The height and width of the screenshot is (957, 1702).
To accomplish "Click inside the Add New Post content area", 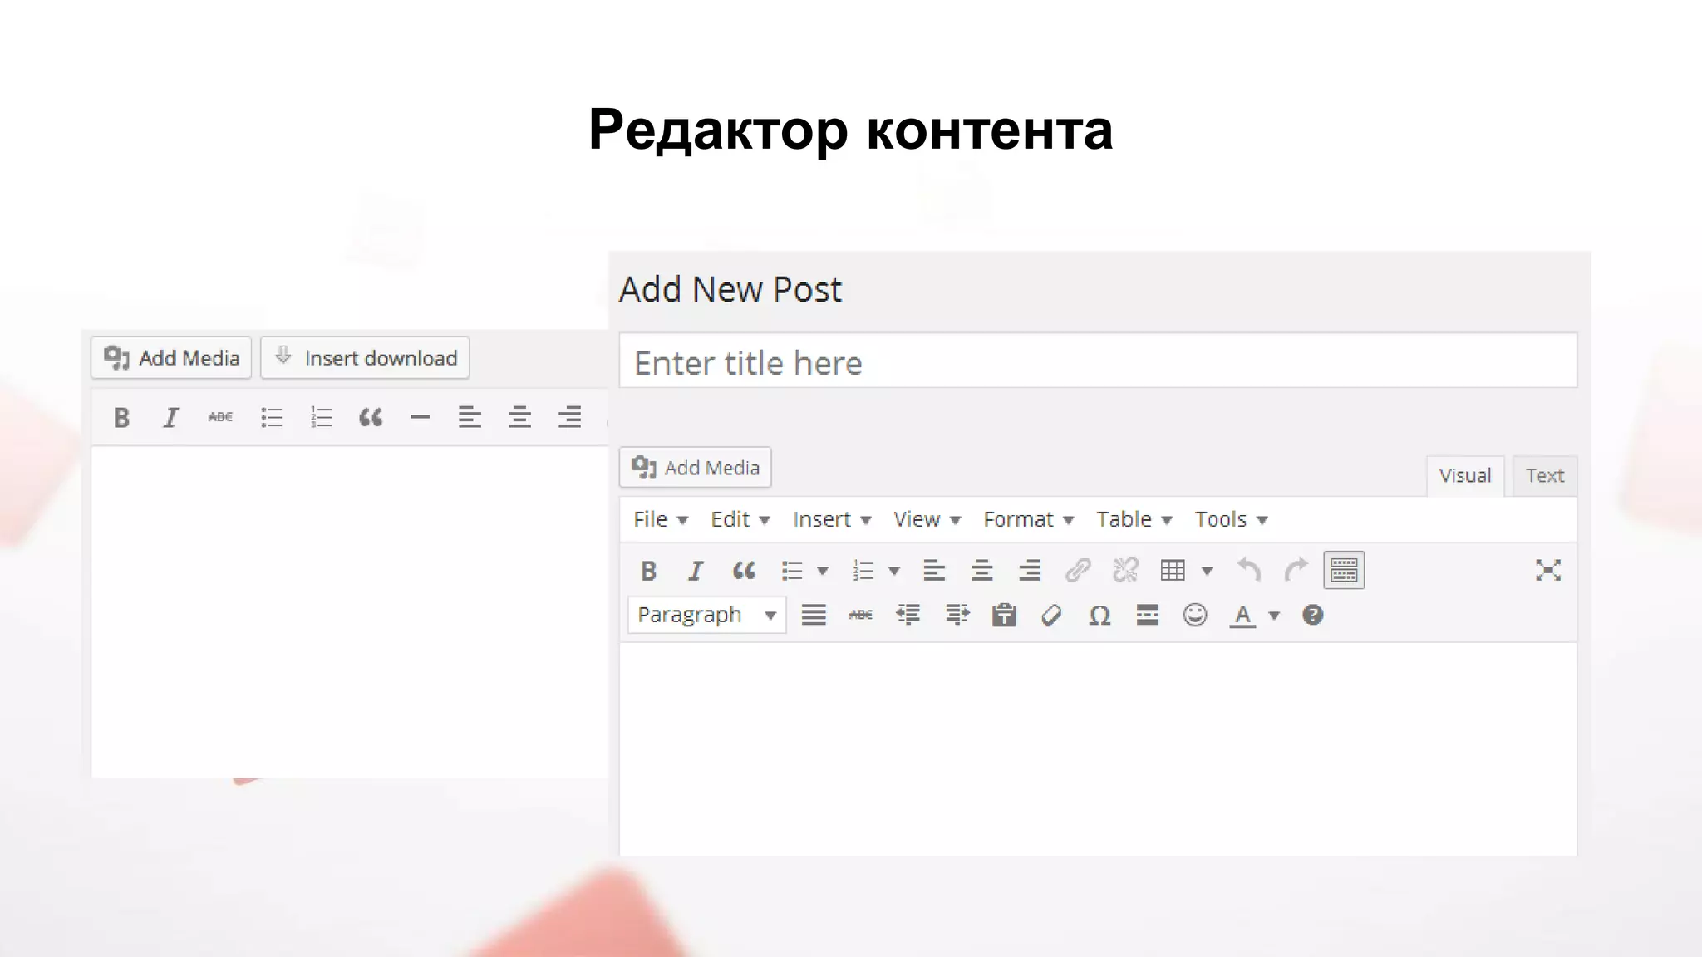I will 1098,749.
